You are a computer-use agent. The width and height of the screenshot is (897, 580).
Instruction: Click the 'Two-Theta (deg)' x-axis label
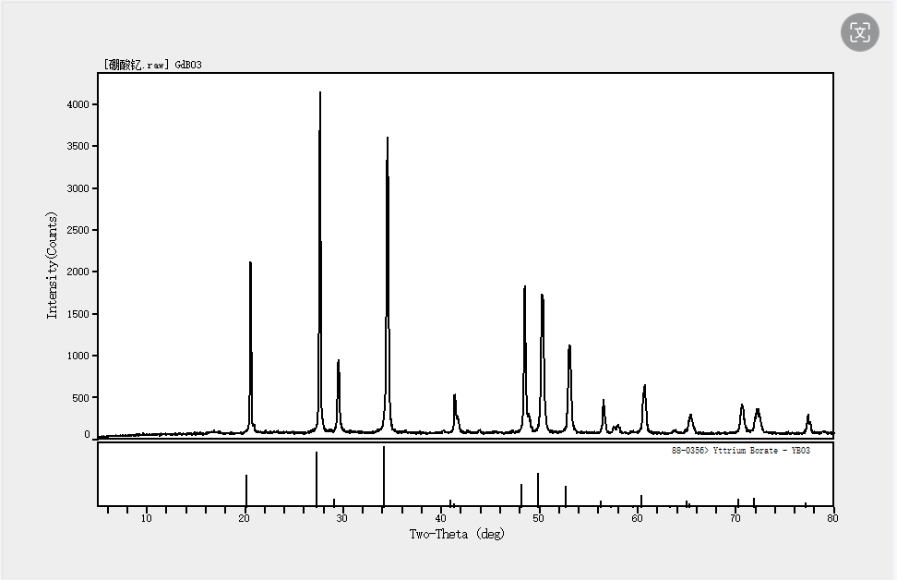(x=457, y=534)
